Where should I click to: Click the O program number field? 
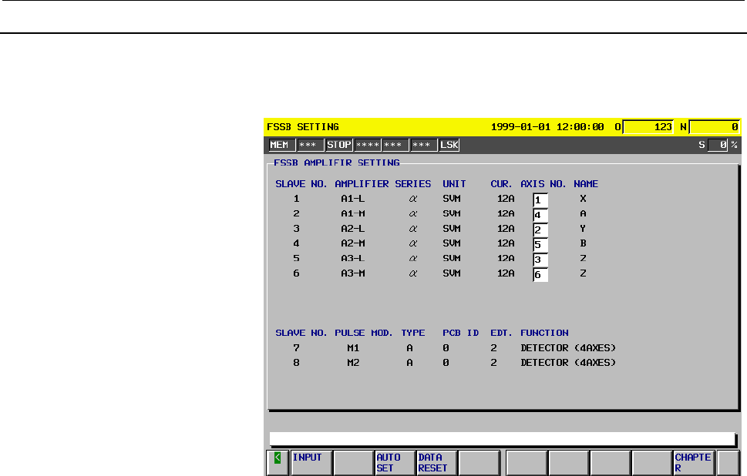pos(648,126)
